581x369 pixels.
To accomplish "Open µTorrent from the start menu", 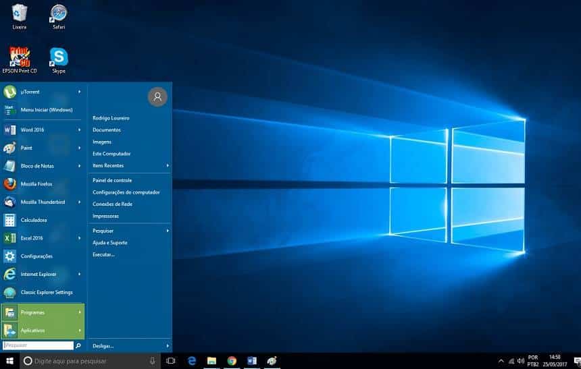I will pyautogui.click(x=30, y=92).
